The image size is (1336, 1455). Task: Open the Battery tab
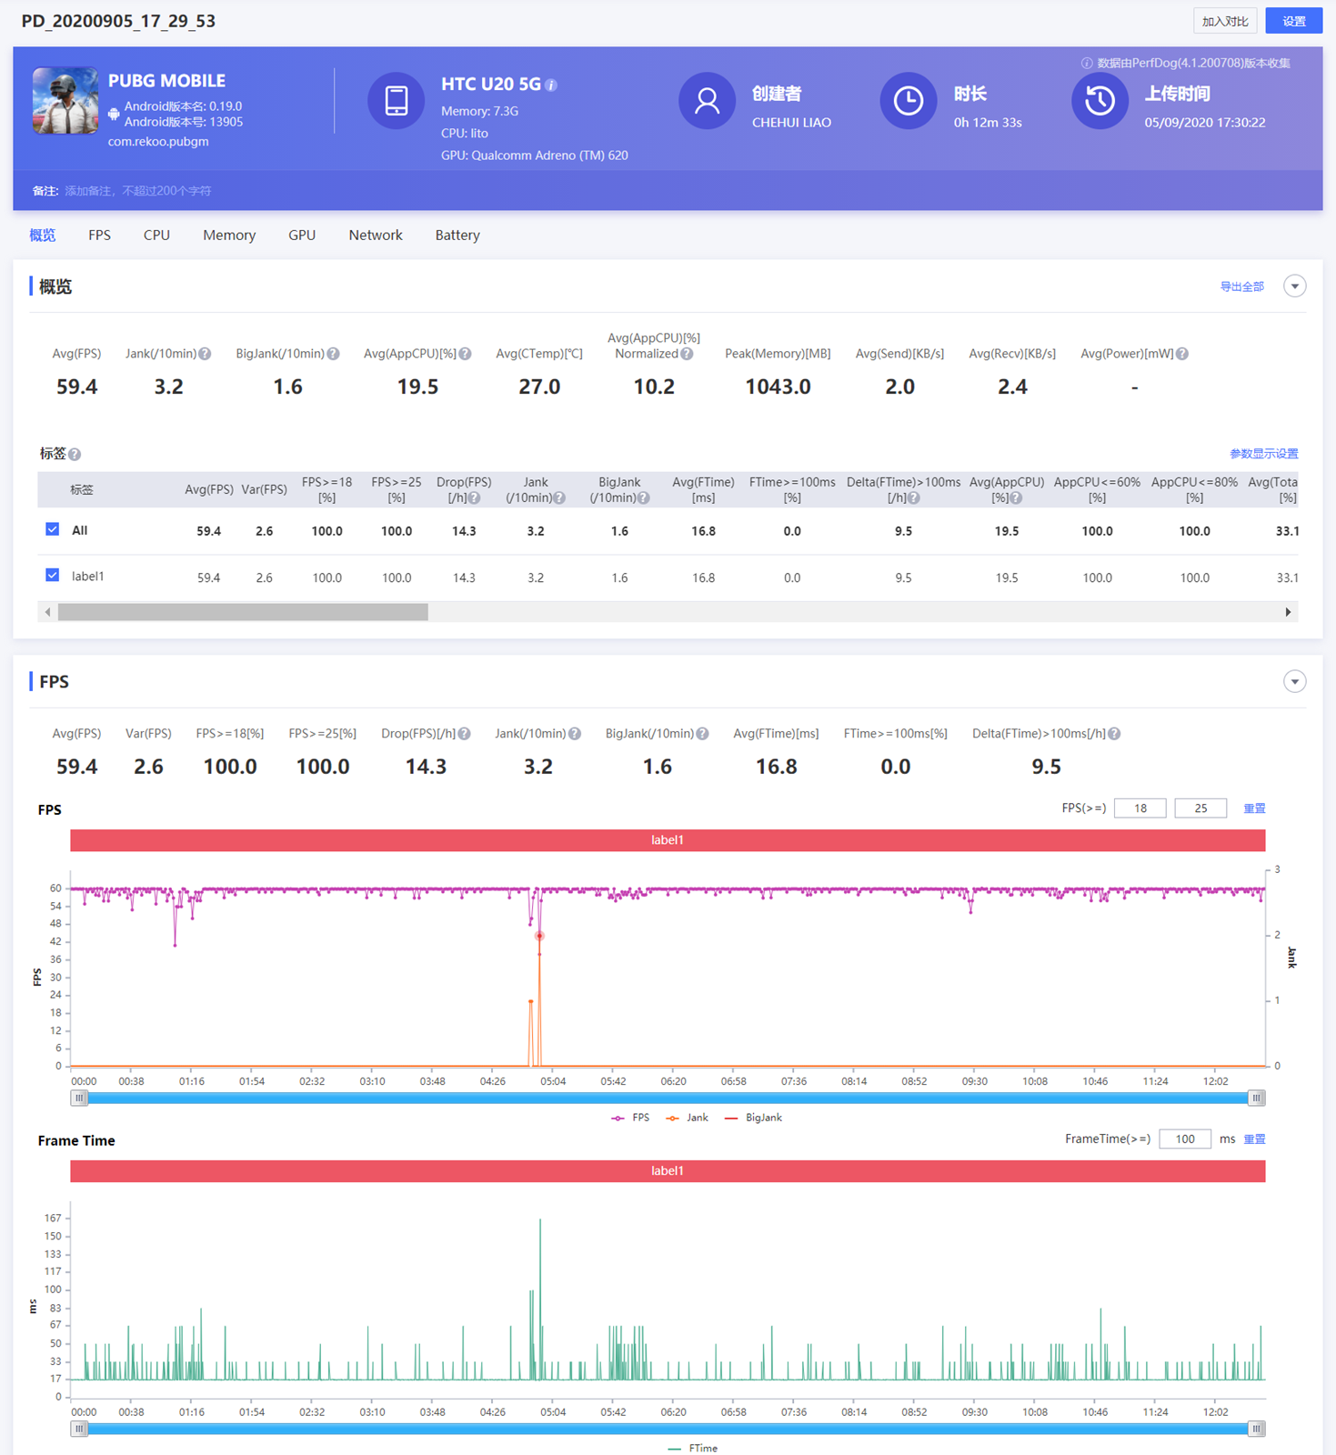tap(457, 236)
